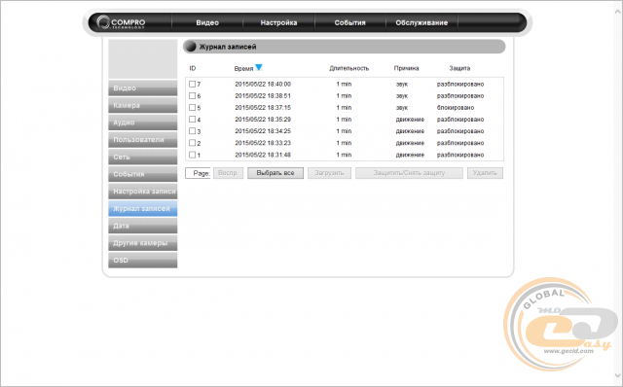Select Видео in the sidebar
Screen dimensions: 623x387
click(x=143, y=88)
